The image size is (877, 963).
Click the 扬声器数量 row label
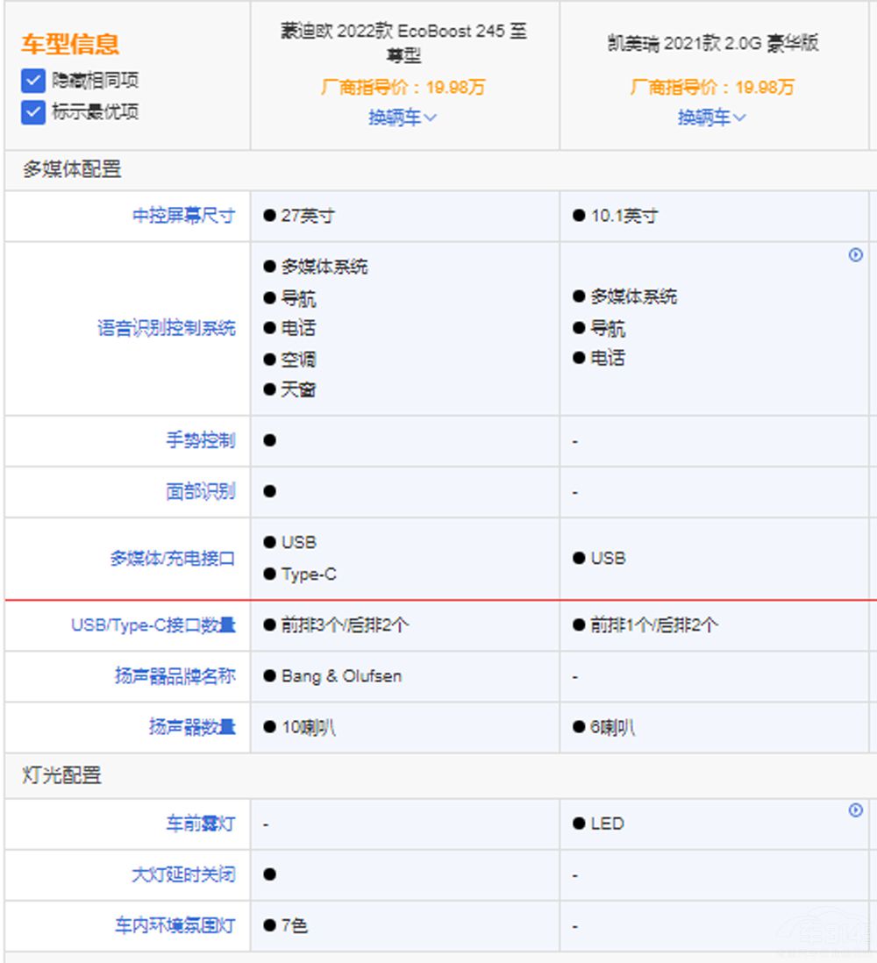click(192, 727)
